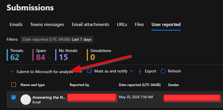The width and height of the screenshot is (223, 110).
Task: Click Submit to Microsoft for analysis
Action: click(45, 72)
